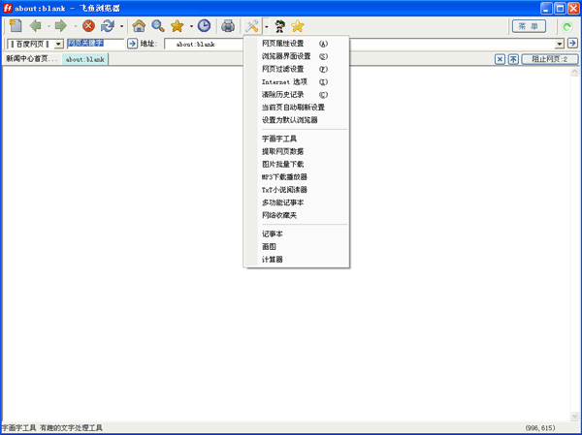Click the Stop loading red X icon
This screenshot has width=582, height=435.
[x=88, y=26]
